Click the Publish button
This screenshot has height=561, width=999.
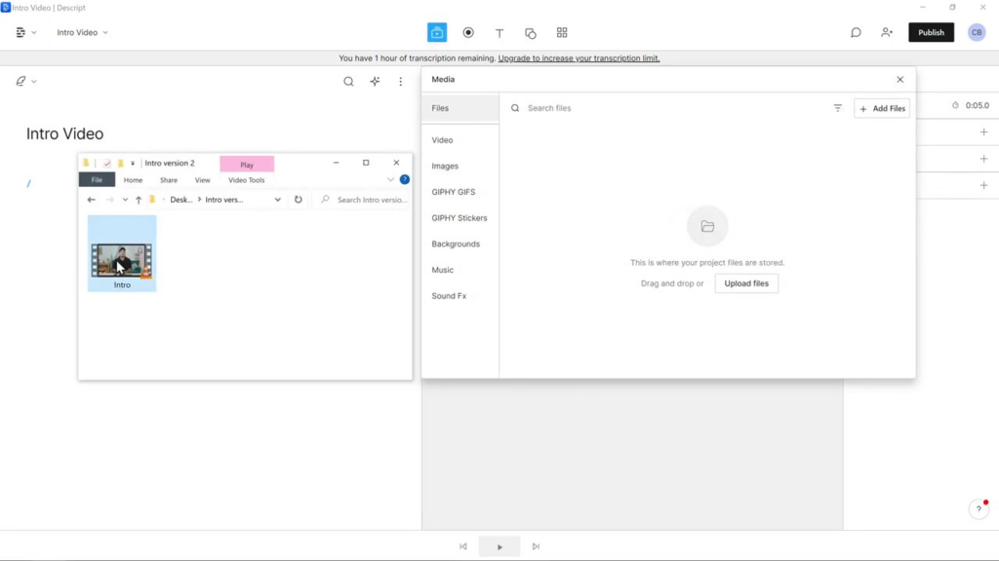point(931,32)
